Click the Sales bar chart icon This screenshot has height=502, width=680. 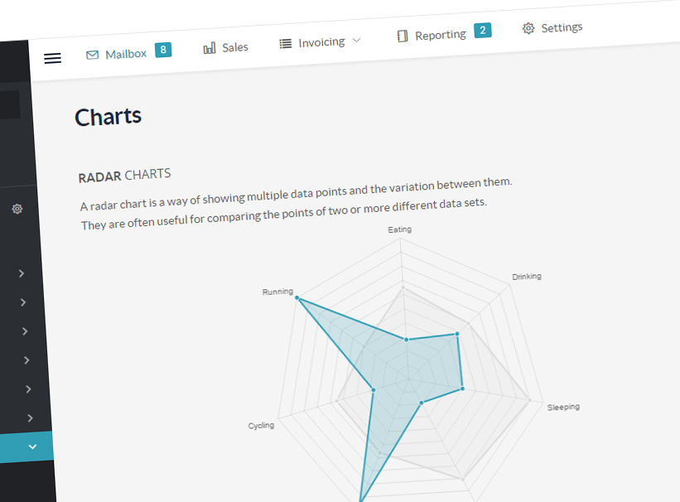coord(210,48)
